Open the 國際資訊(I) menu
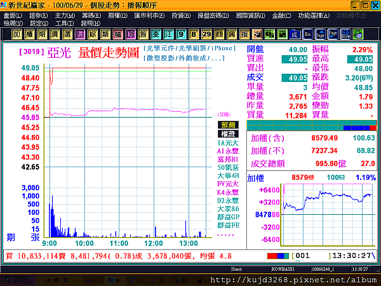381x286 pixels. click(251, 16)
